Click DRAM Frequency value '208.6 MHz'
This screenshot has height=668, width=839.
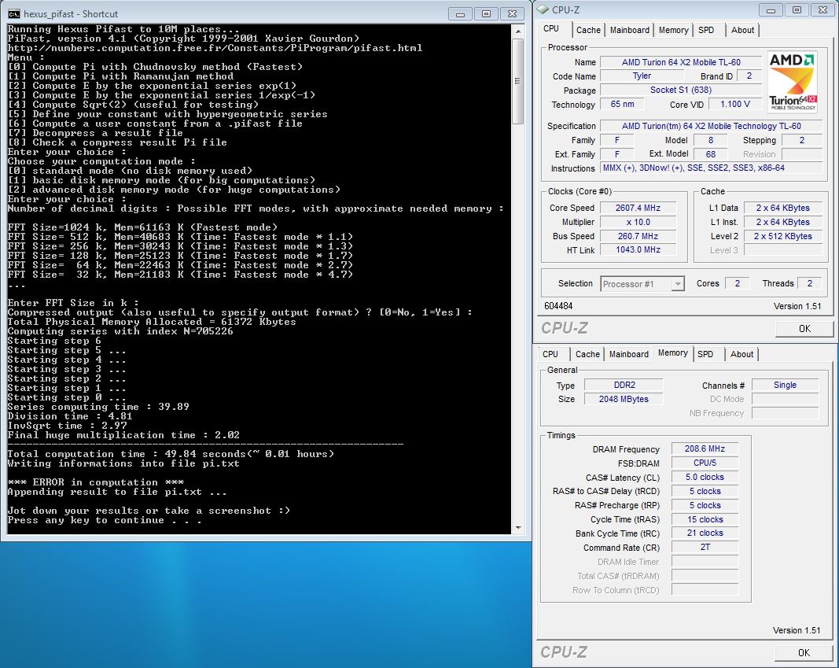[705, 448]
